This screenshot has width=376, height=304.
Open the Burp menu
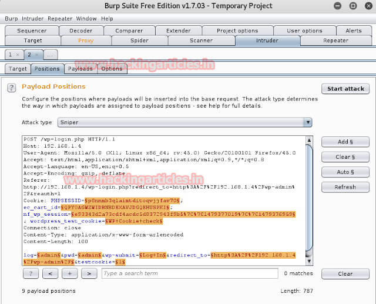[11, 19]
